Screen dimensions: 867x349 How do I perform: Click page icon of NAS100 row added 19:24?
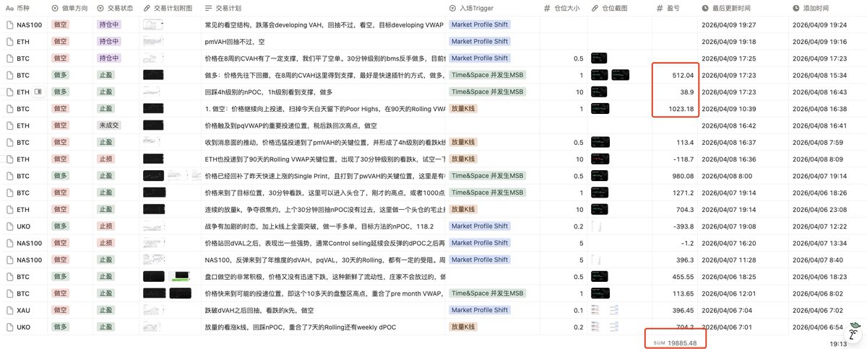(9, 25)
